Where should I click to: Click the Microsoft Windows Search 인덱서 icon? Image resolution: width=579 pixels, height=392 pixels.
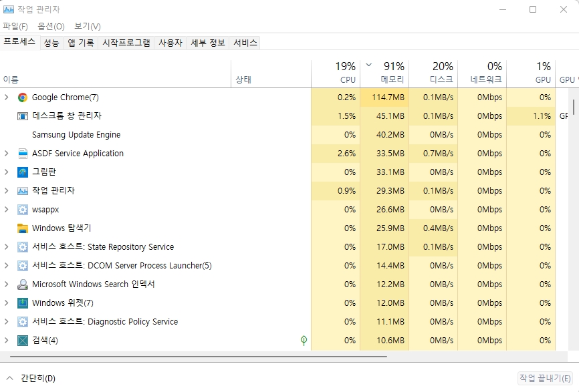(x=23, y=284)
